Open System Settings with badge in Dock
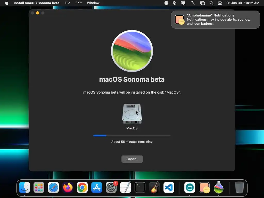Image resolution: width=264 pixels, height=198 pixels. click(x=111, y=187)
